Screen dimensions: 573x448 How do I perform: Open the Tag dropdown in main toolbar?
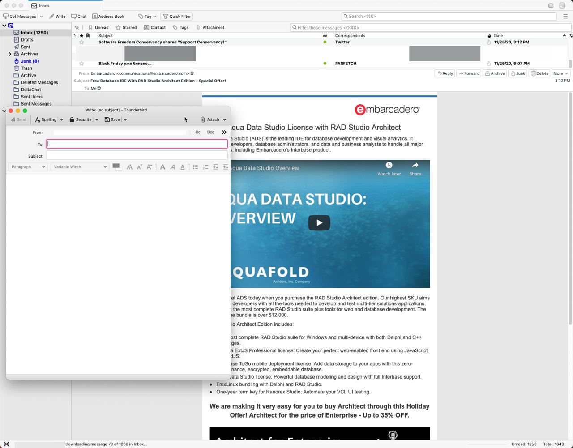click(147, 16)
